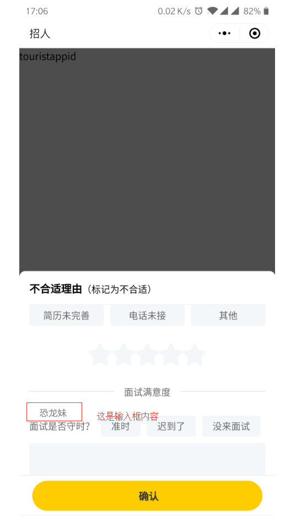
Task: Click the yellow 确认 button
Action: [x=147, y=496]
